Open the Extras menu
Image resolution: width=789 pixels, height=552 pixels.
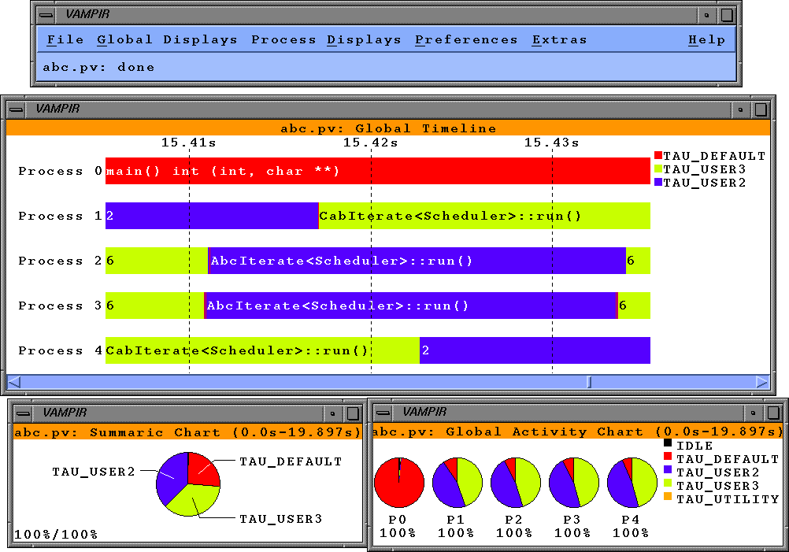tap(560, 39)
